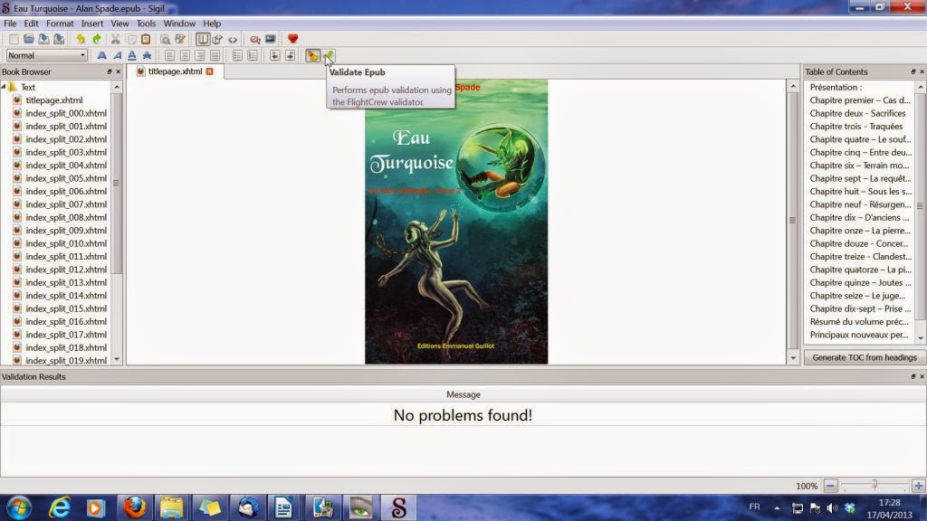Click the red heart Donate icon
The height and width of the screenshot is (521, 927).
292,39
